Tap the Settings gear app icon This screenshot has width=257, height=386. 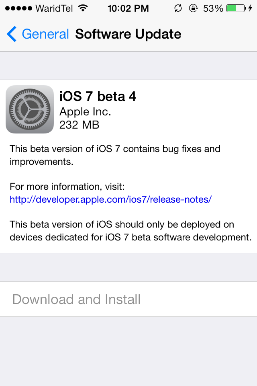coord(29,109)
